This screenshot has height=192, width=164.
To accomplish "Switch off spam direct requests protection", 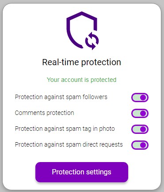I will (140, 145).
